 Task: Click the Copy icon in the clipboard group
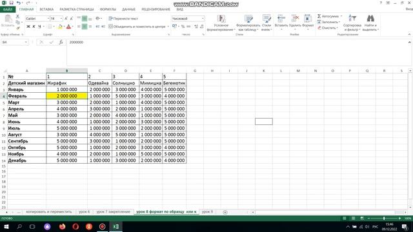17,23
